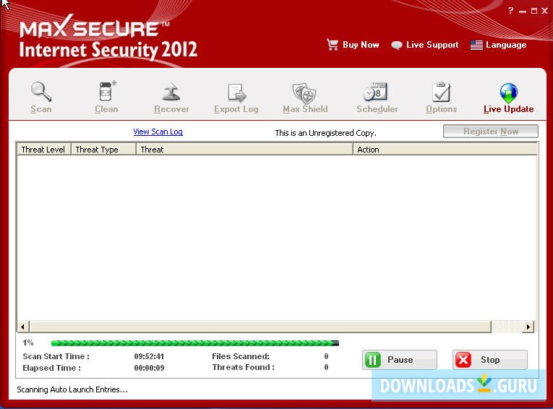Click the Register Now button
553x409 pixels.
[491, 132]
